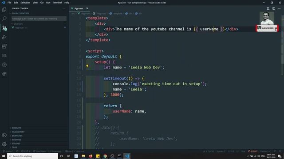Open editor More Actions ellipsis

point(279,8)
